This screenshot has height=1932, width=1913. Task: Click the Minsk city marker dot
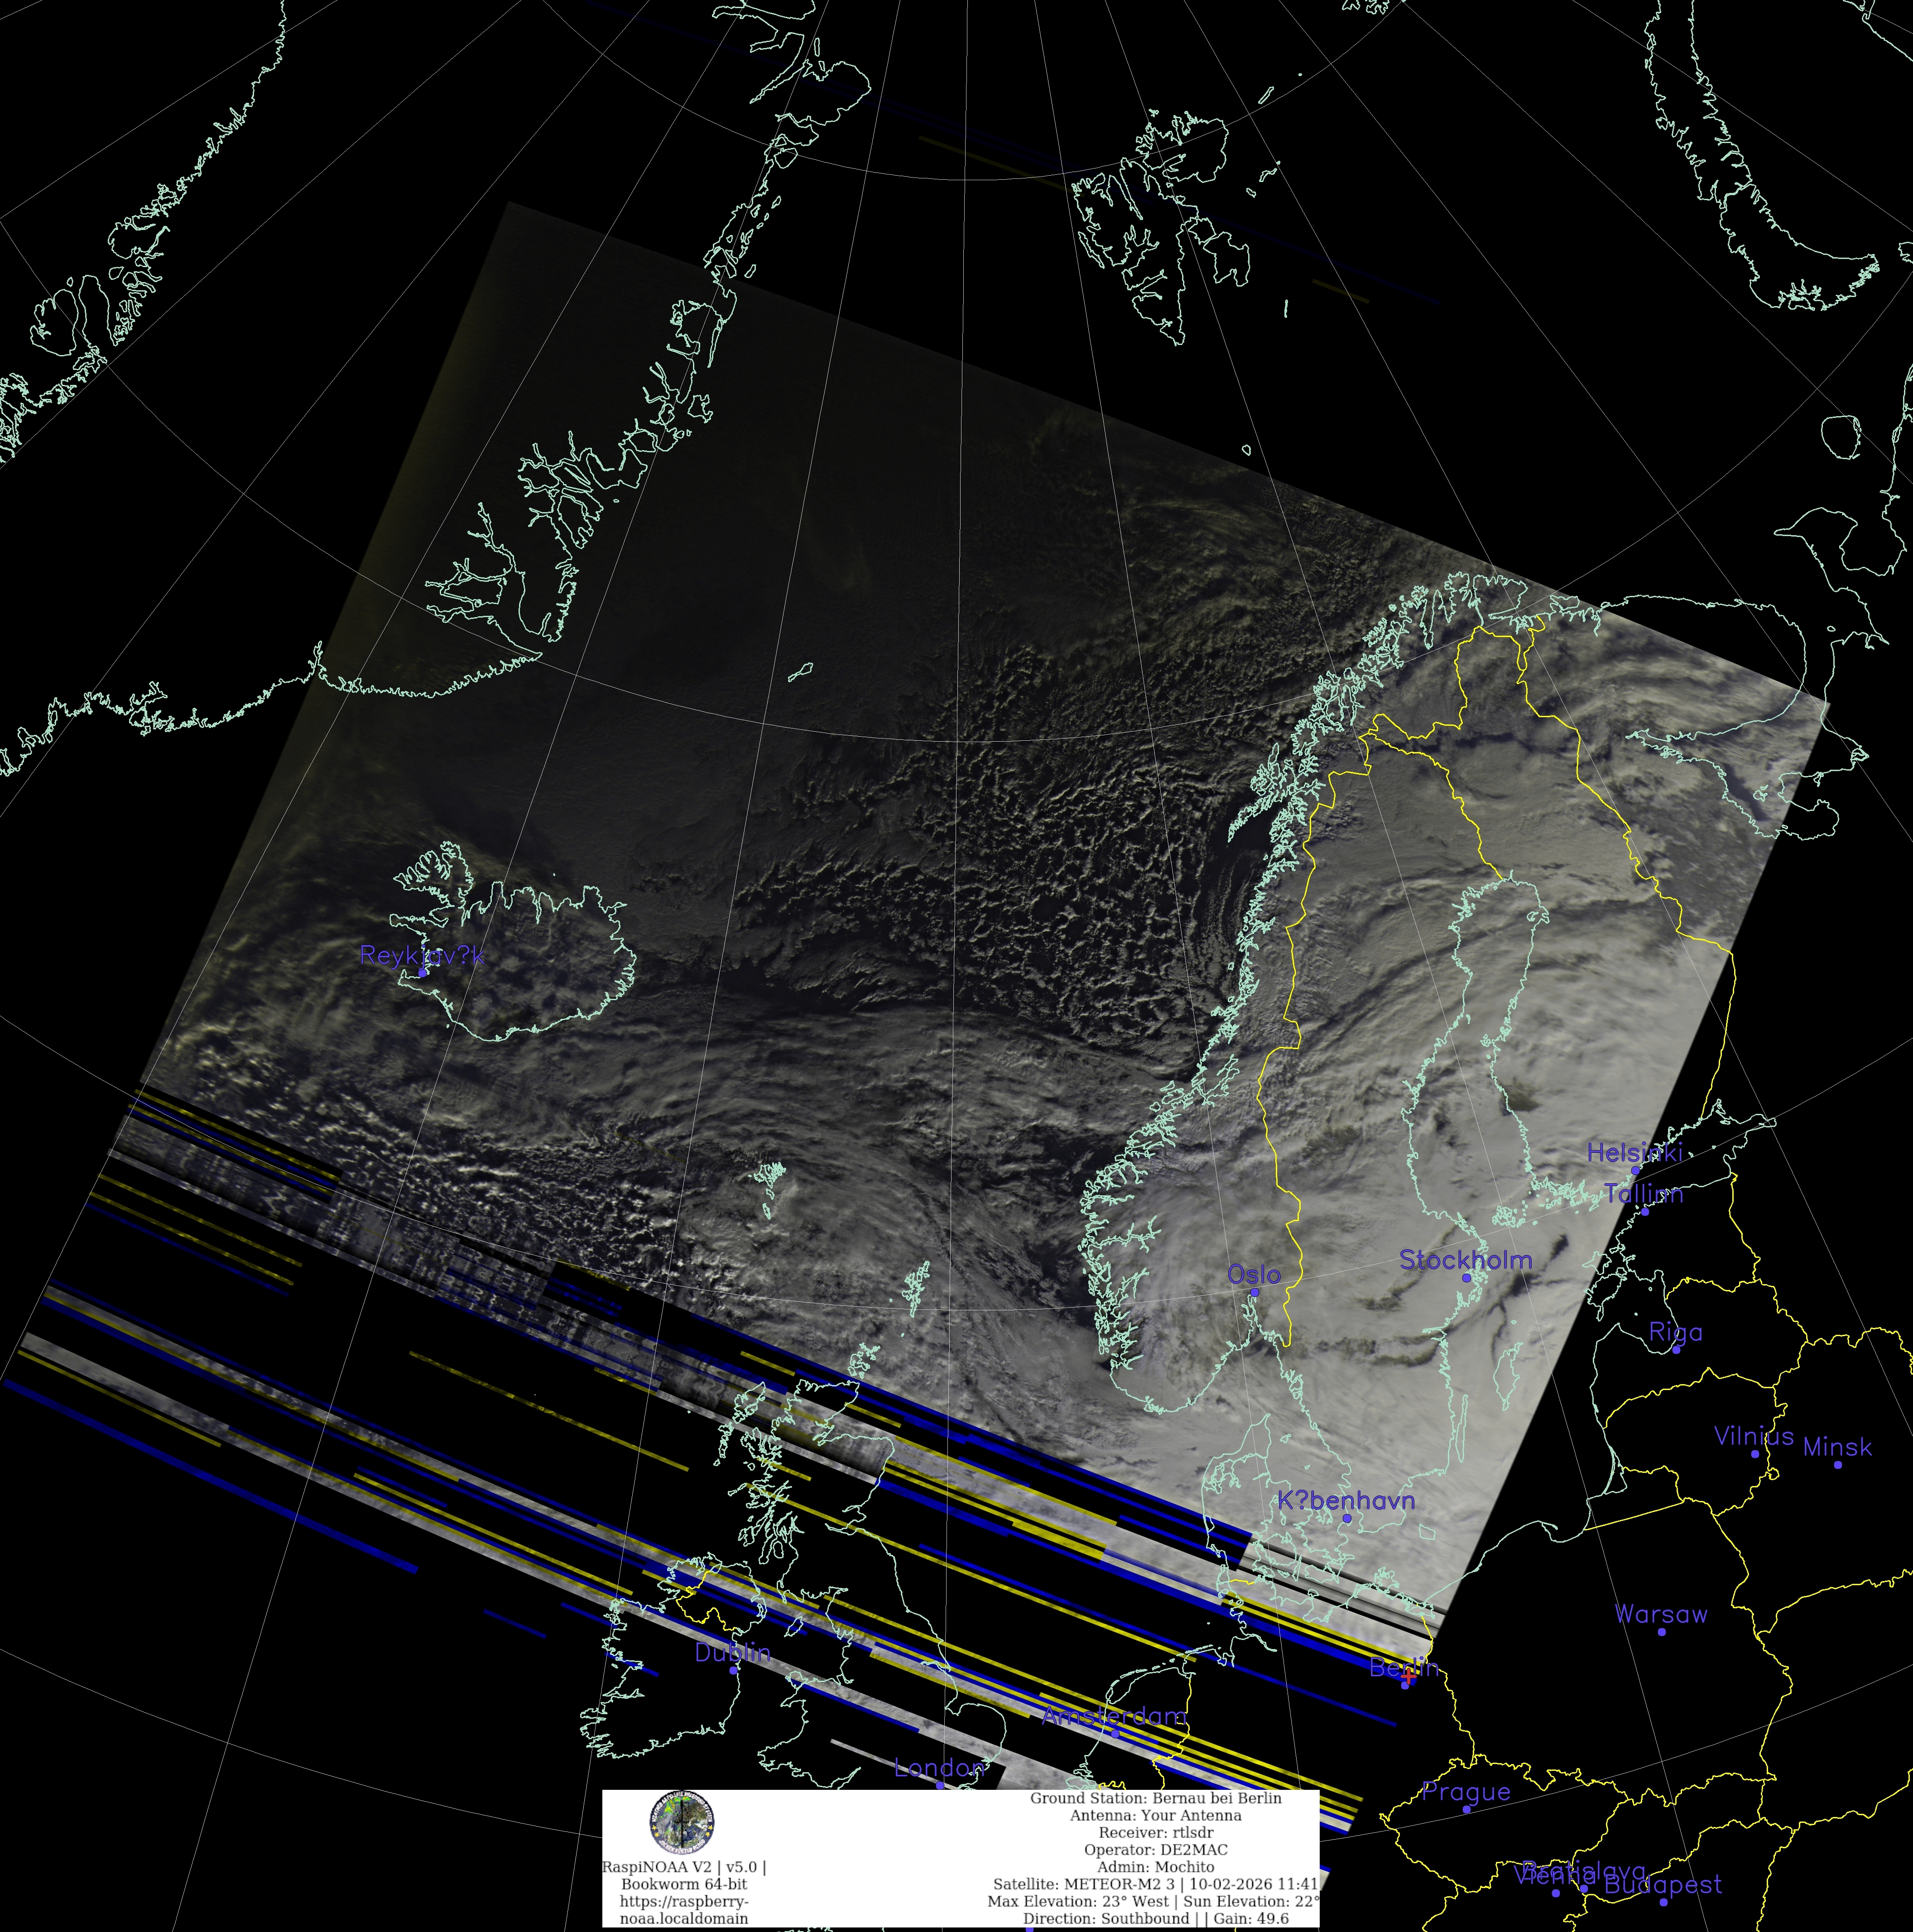point(1838,1465)
